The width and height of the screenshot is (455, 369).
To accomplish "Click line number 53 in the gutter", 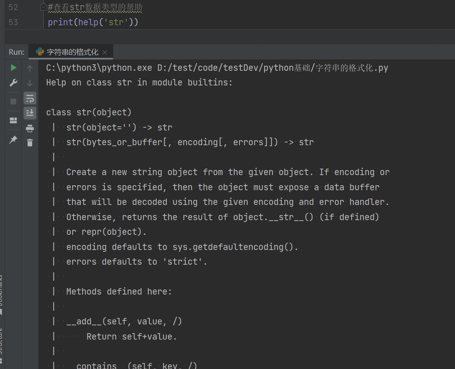I will tap(13, 22).
